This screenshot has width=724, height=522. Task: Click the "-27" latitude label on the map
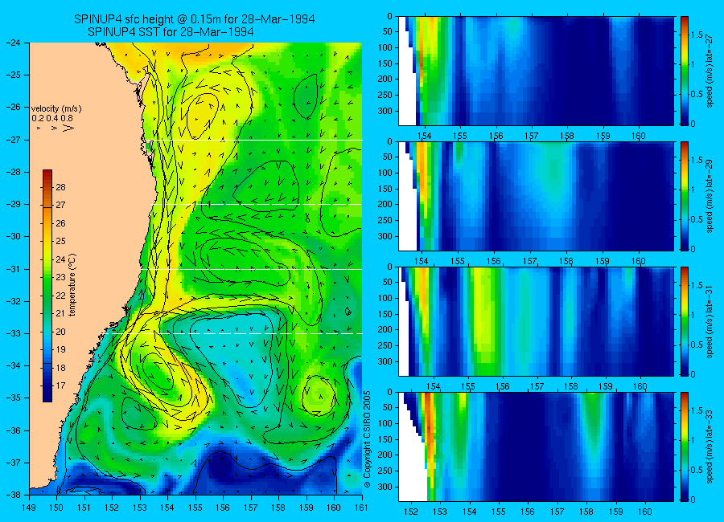point(13,140)
